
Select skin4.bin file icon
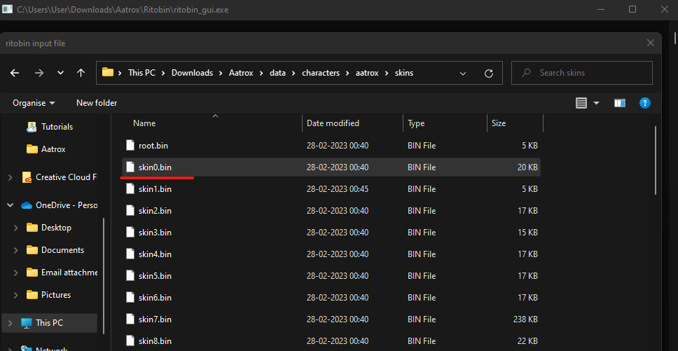130,254
